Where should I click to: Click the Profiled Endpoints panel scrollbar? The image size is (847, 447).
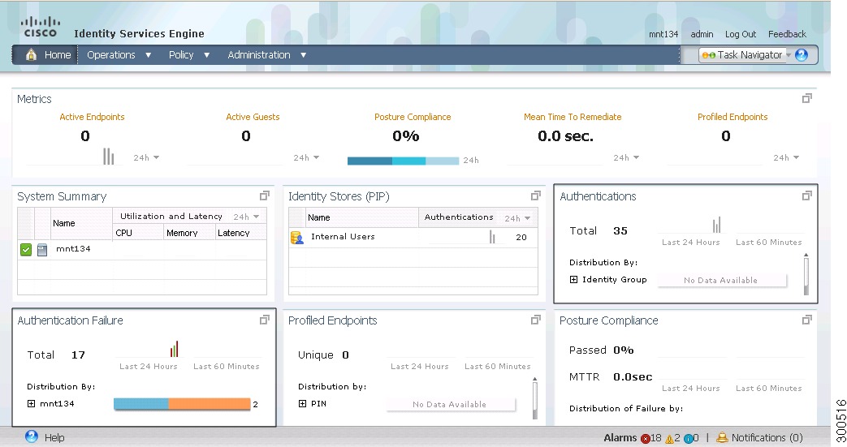(535, 398)
